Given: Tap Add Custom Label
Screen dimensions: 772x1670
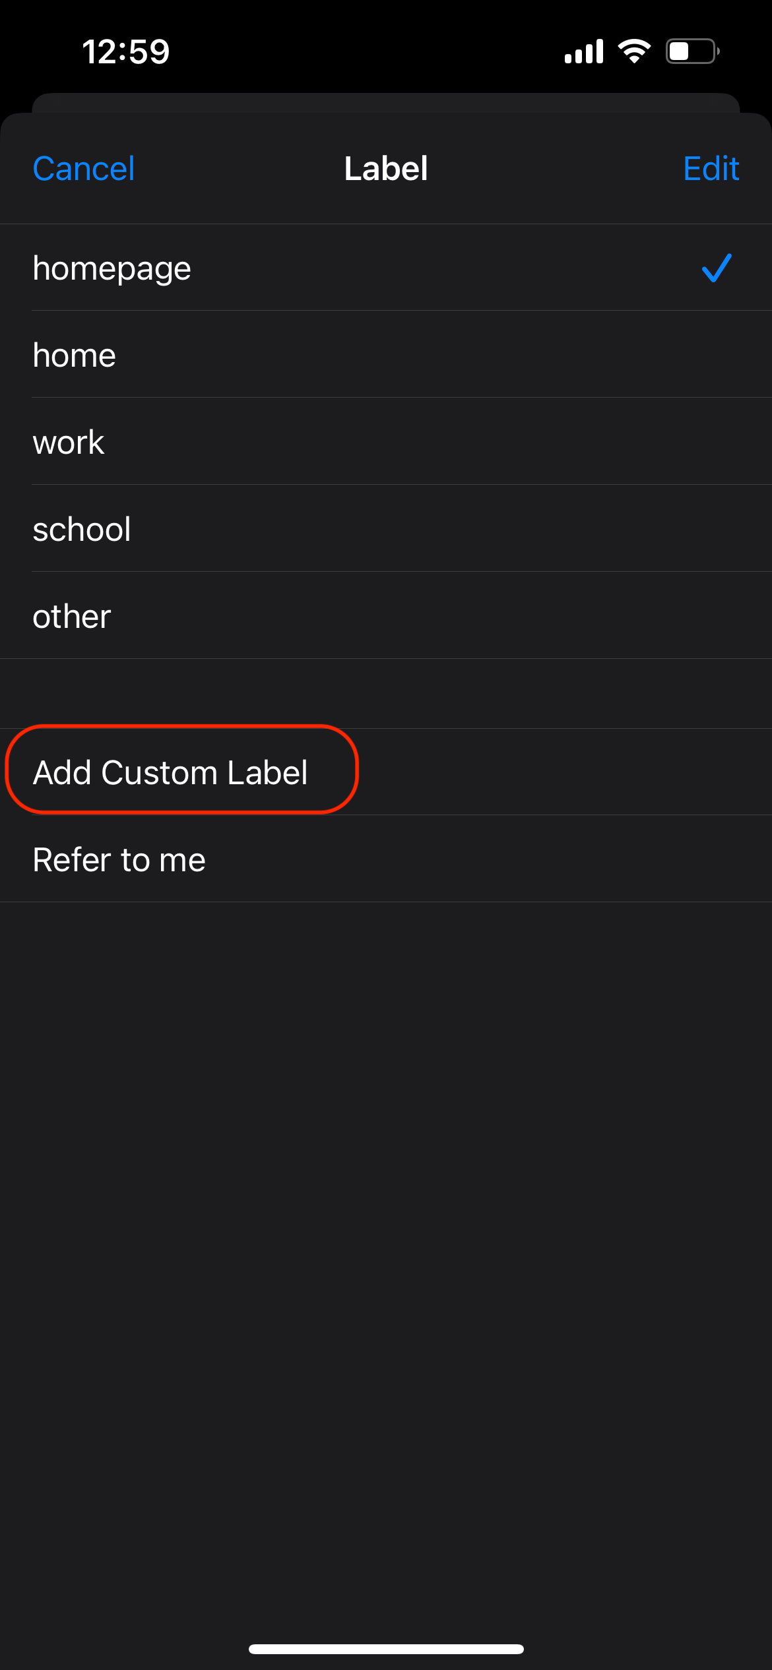Looking at the screenshot, I should click(171, 772).
